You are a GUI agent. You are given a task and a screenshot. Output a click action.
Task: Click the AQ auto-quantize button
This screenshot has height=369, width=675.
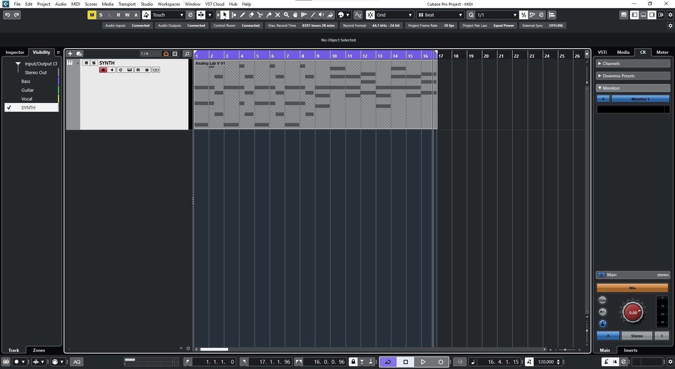tap(77, 362)
